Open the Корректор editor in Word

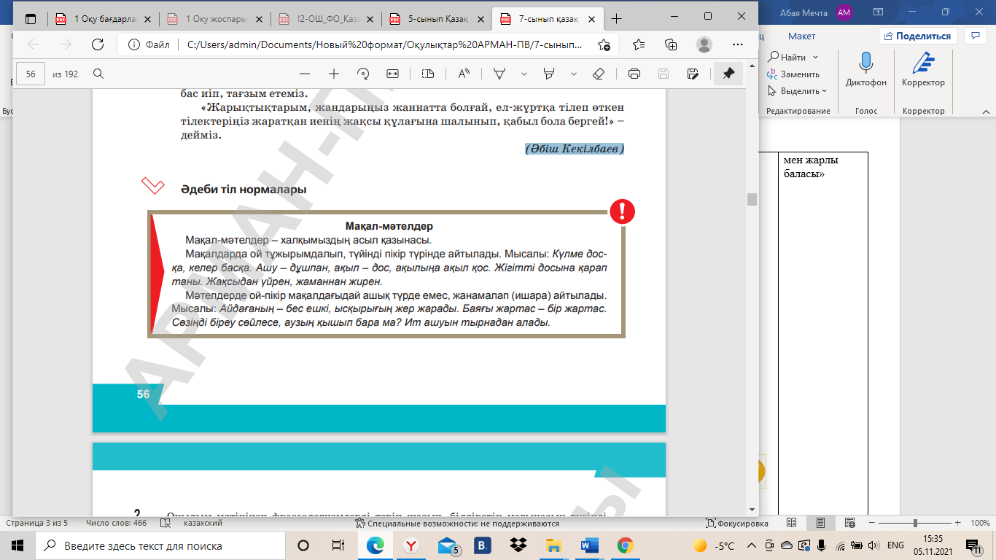tap(923, 69)
